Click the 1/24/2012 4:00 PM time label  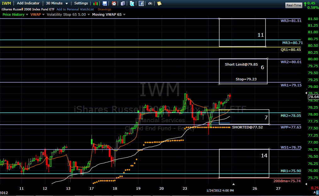pyautogui.click(x=220, y=191)
